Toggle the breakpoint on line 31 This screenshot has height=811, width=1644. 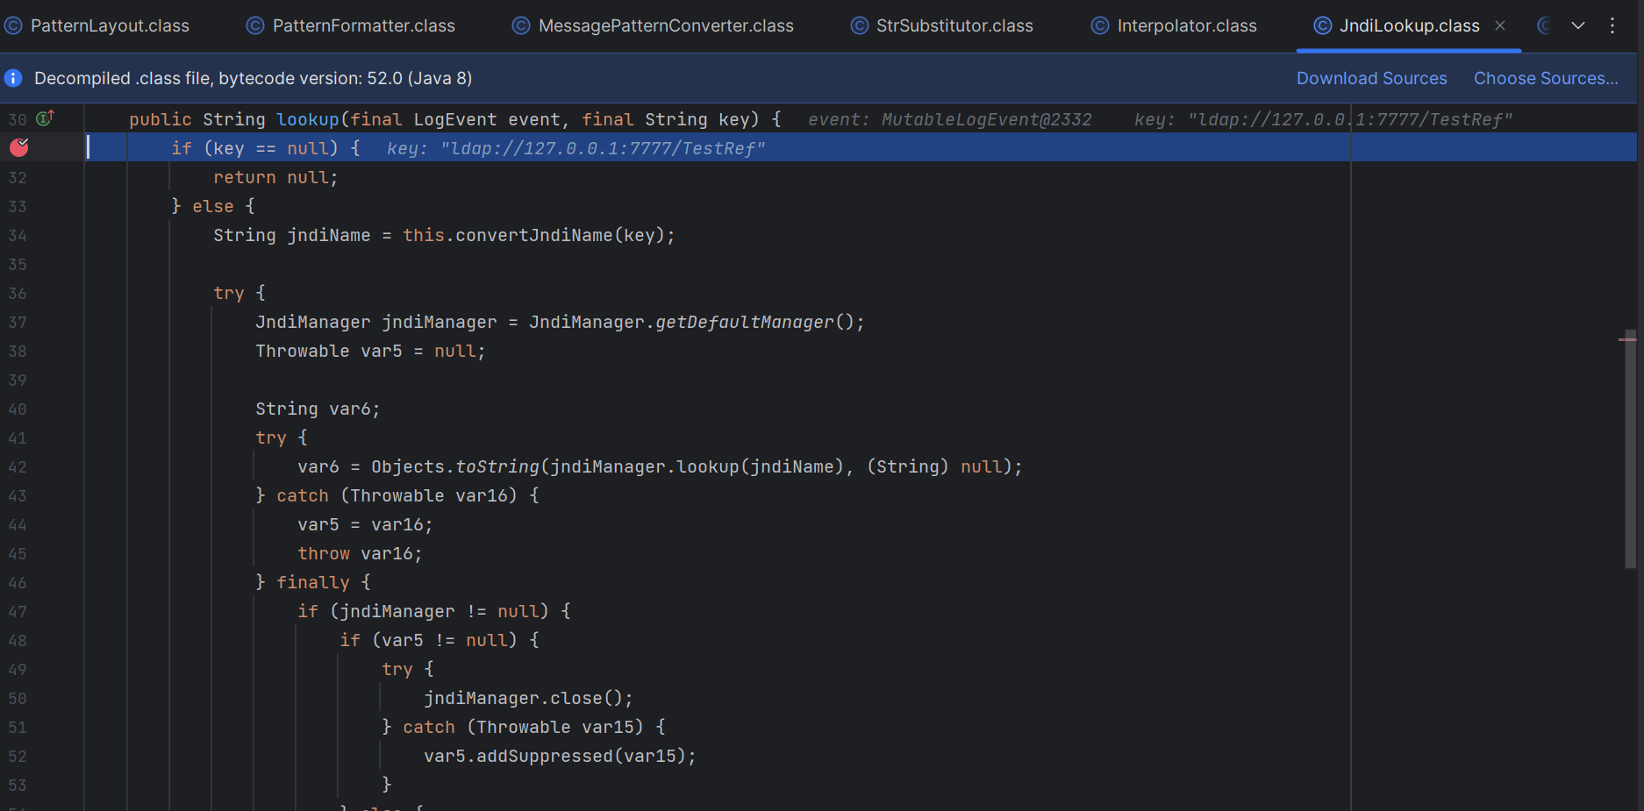[19, 147]
